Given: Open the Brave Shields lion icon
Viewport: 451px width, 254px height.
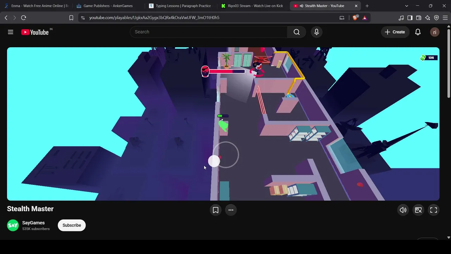Looking at the screenshot, I should (x=355, y=18).
